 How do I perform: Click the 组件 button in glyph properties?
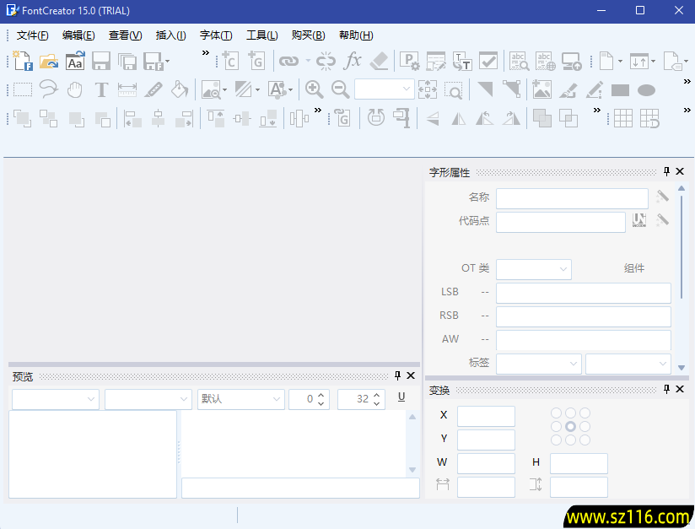click(634, 267)
